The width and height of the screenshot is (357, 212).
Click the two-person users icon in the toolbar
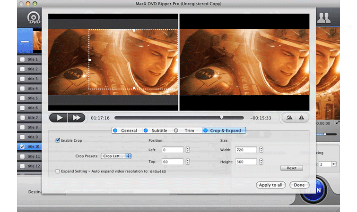tap(324, 17)
